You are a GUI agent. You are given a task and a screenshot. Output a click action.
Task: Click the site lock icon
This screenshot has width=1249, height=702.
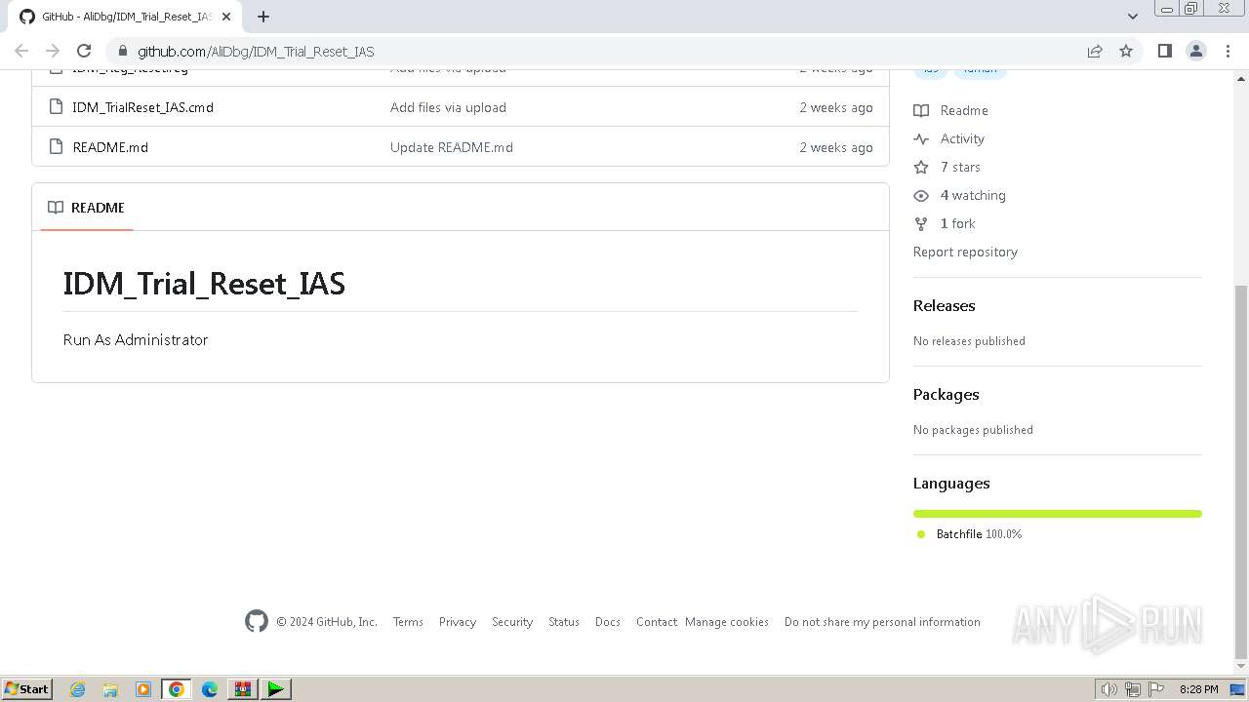pos(122,51)
